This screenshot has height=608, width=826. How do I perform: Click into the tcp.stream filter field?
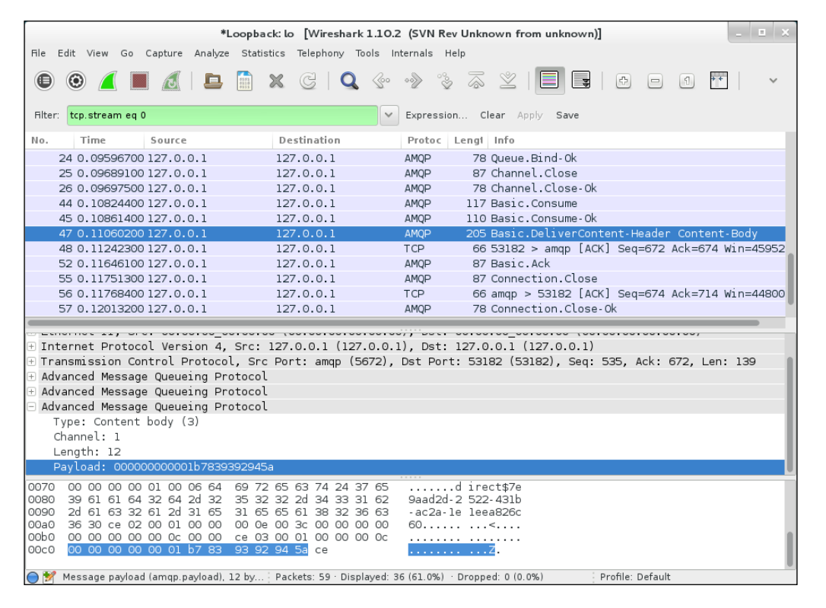pos(222,115)
